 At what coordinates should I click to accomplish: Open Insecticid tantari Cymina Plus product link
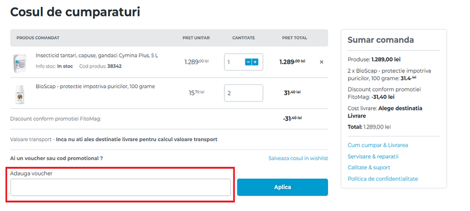click(96, 55)
